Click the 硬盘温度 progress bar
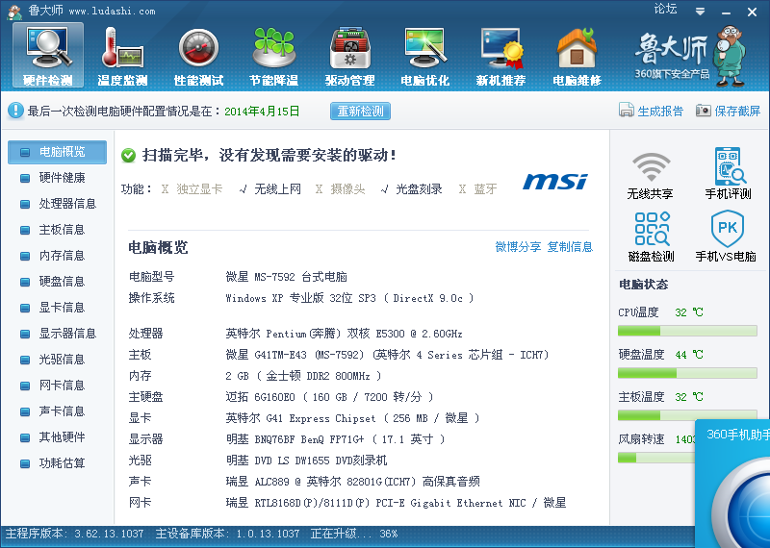 point(687,373)
